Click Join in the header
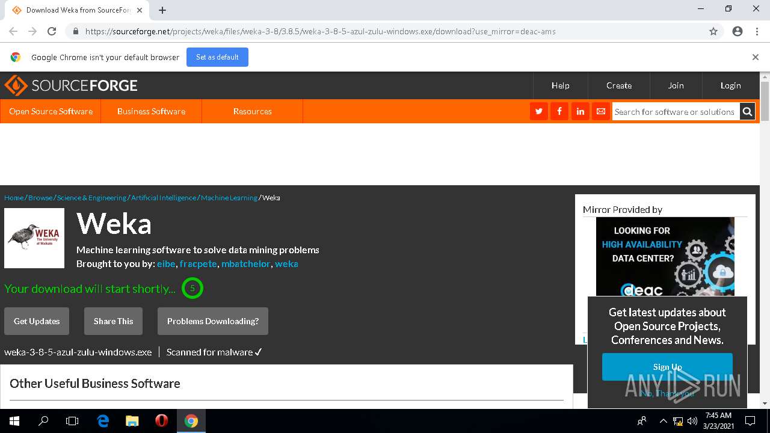Viewport: 770px width, 433px height. (676, 85)
